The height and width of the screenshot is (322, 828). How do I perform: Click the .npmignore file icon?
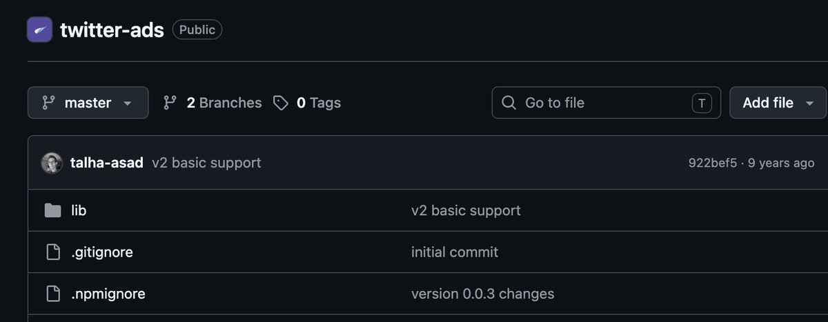(x=53, y=294)
